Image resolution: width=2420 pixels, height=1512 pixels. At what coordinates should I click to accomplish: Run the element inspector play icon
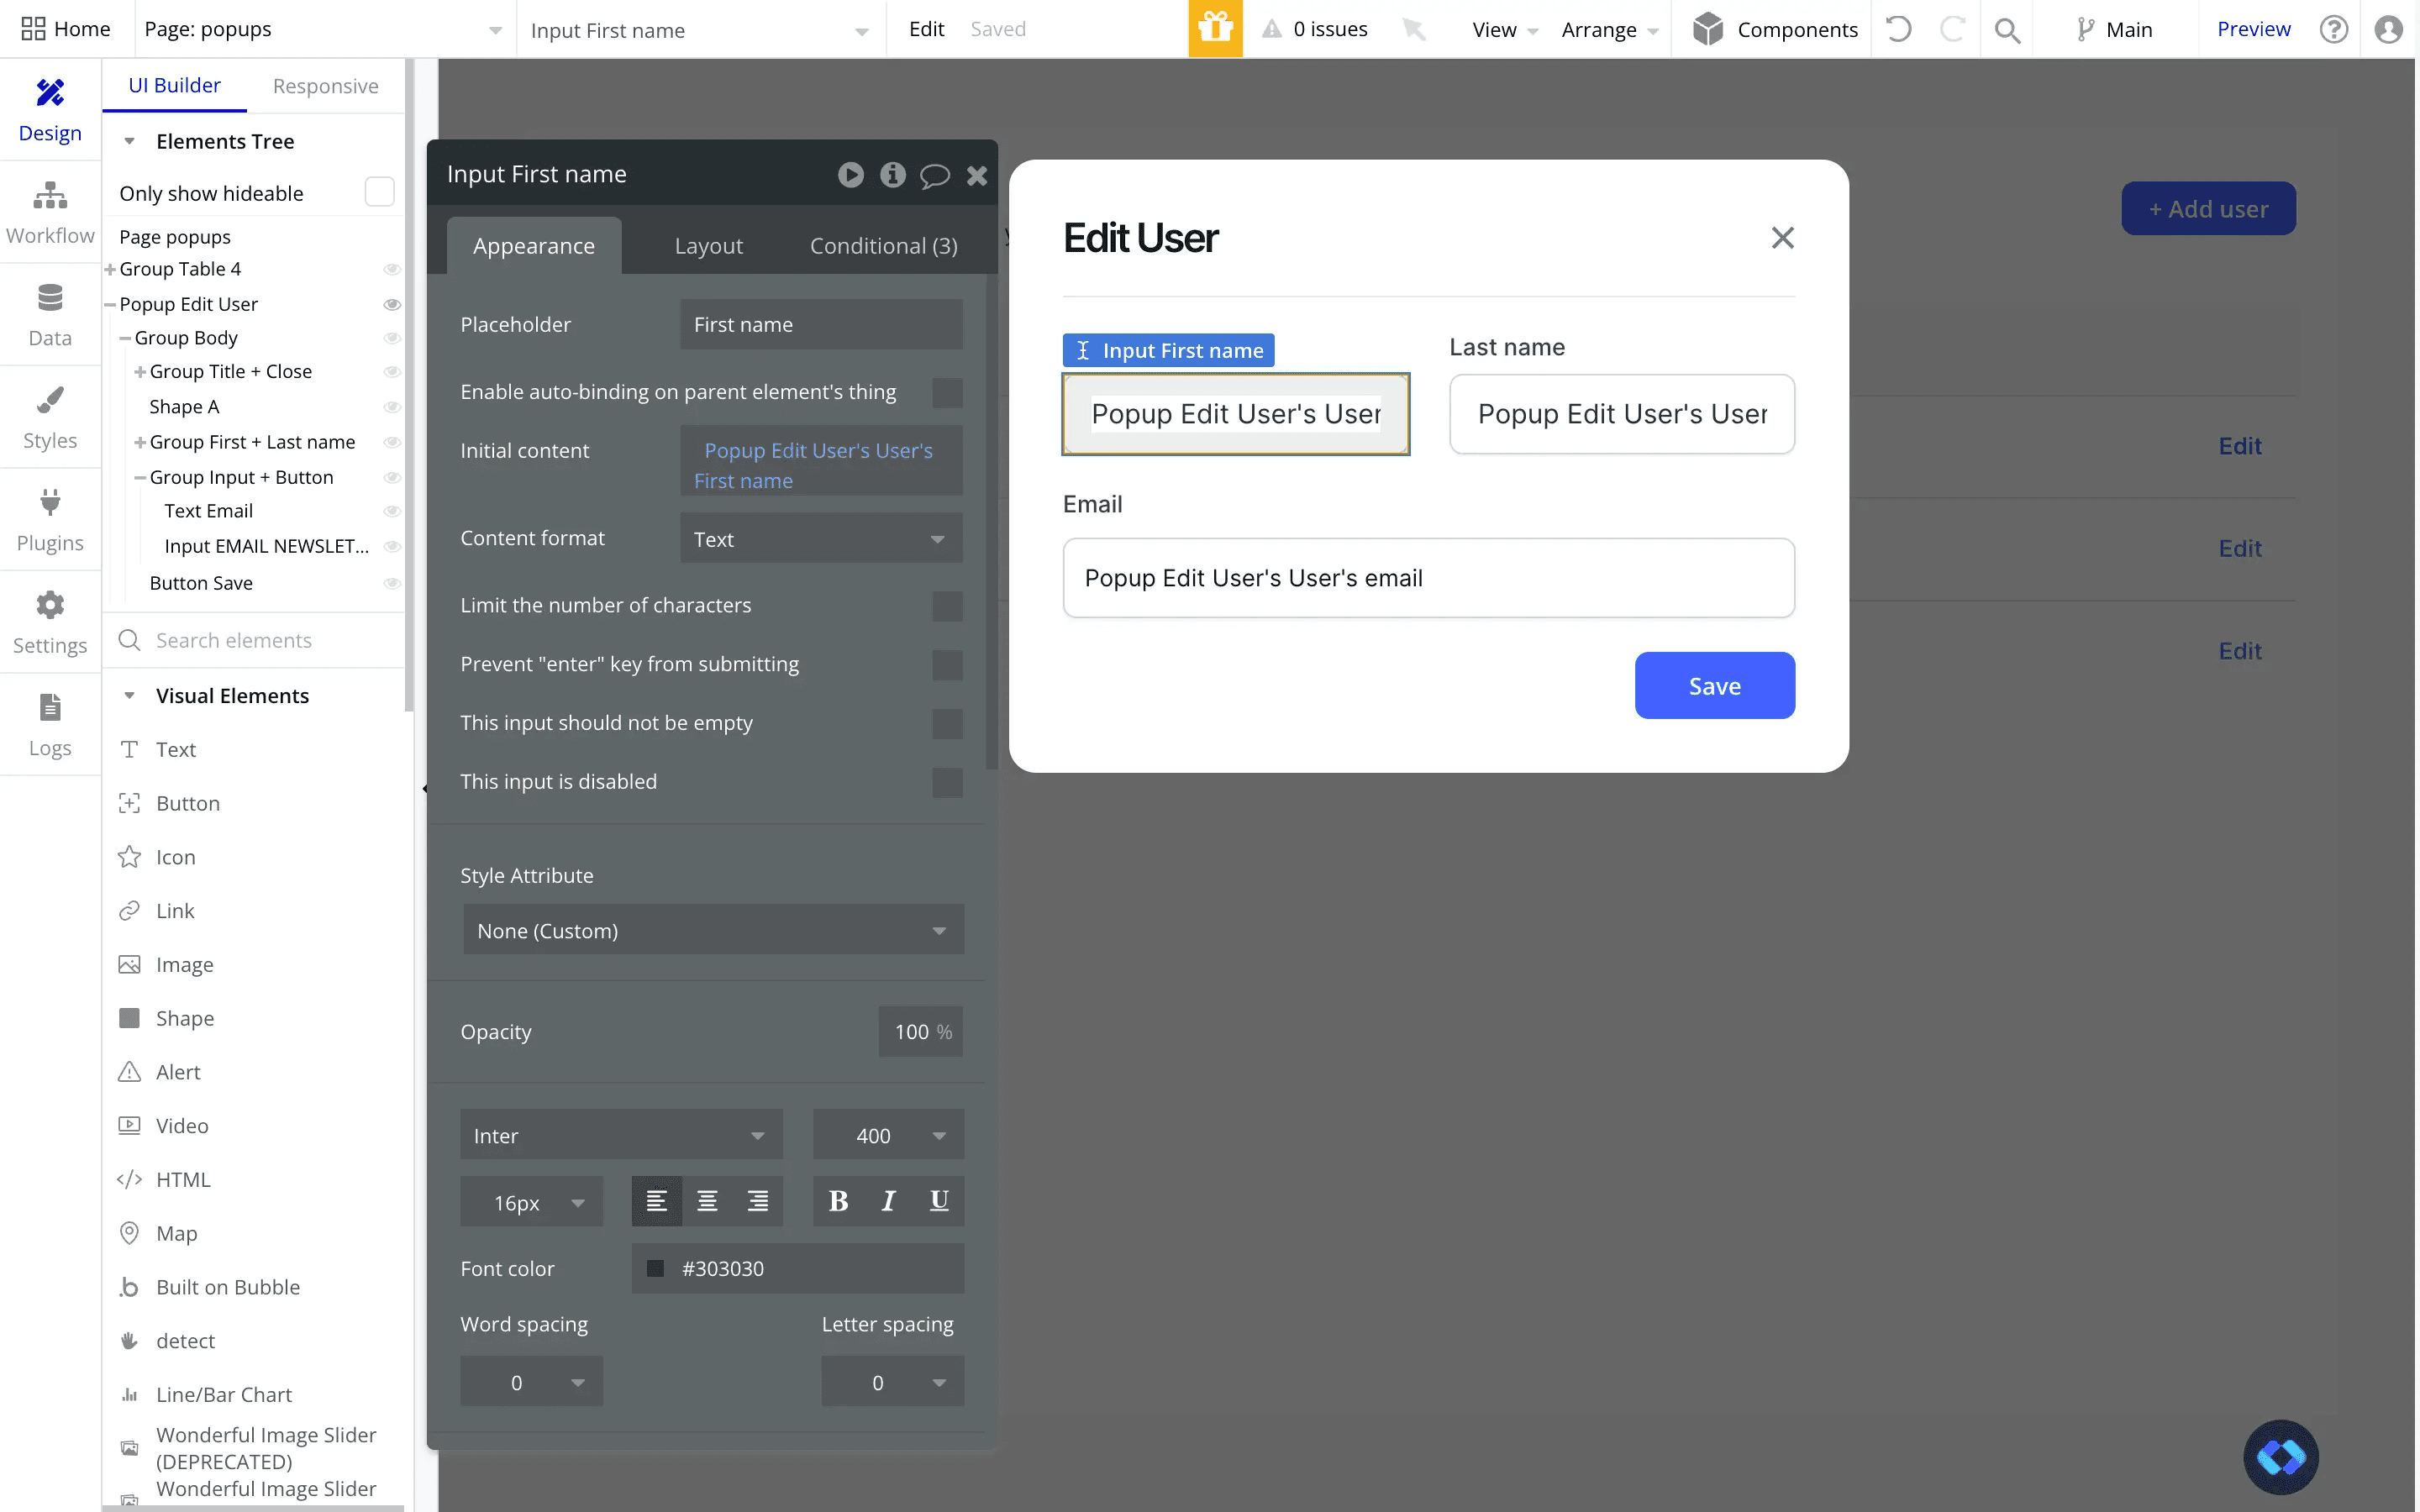click(850, 174)
